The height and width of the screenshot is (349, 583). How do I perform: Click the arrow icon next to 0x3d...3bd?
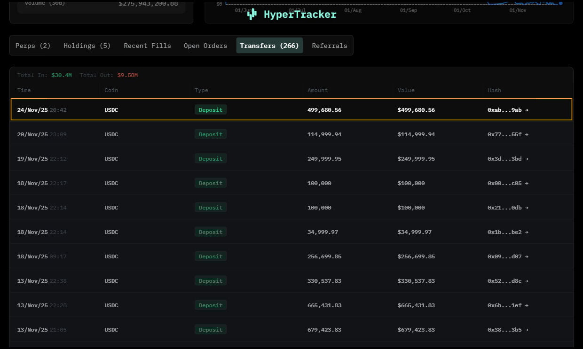[527, 158]
